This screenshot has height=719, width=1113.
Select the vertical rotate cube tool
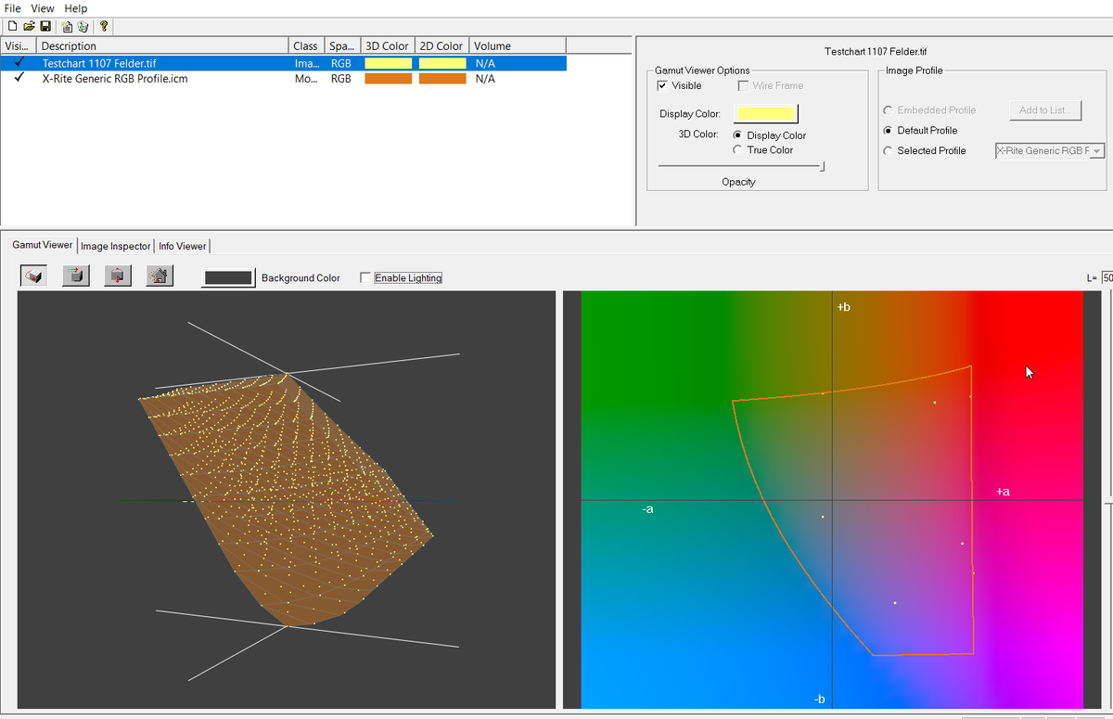pyautogui.click(x=118, y=276)
